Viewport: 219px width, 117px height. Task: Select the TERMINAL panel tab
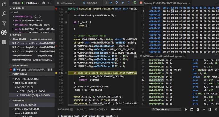[116, 109]
